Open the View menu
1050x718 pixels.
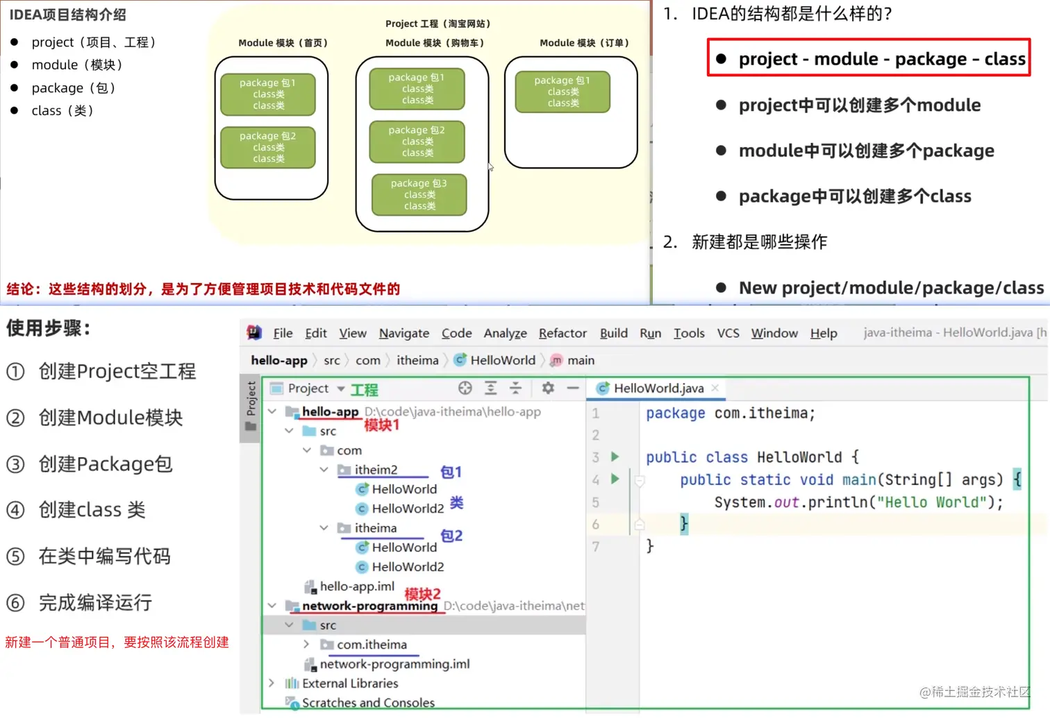point(353,333)
